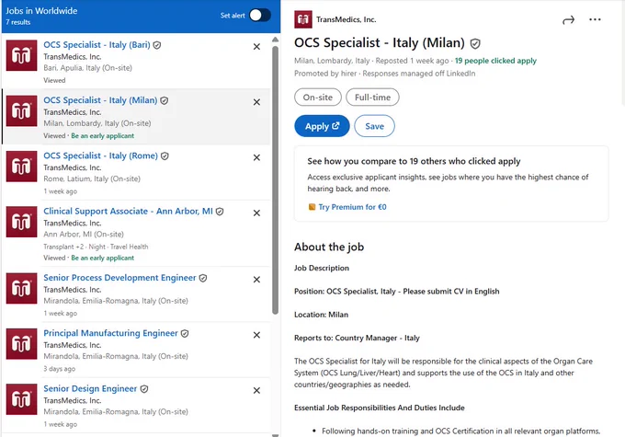Click TransMedics logo beside Bari listing

tap(21, 55)
